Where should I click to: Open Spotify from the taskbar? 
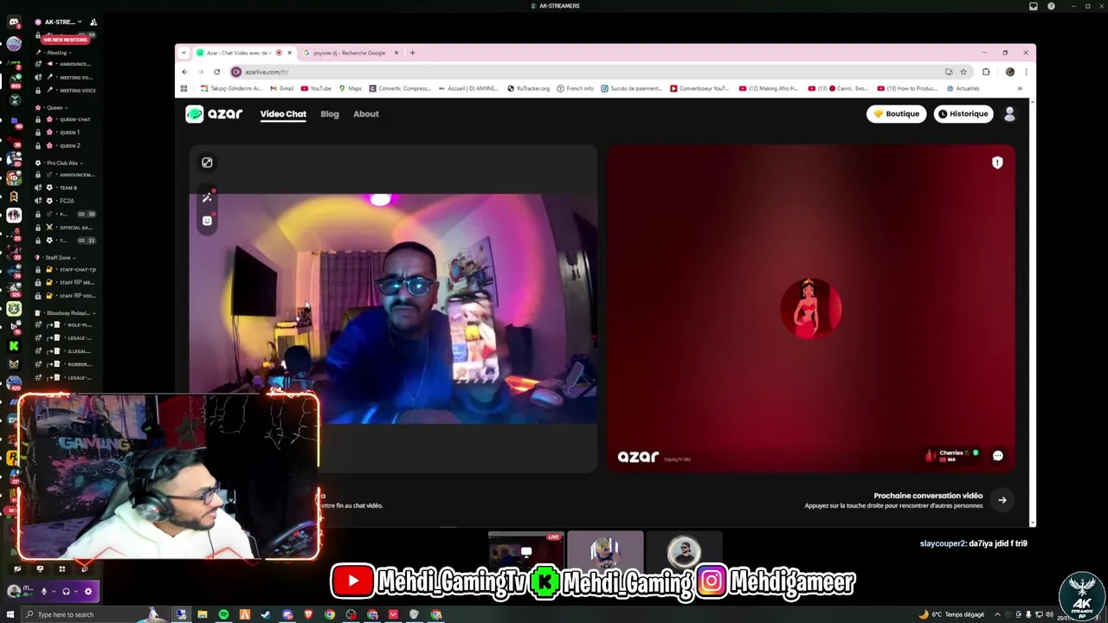click(223, 614)
